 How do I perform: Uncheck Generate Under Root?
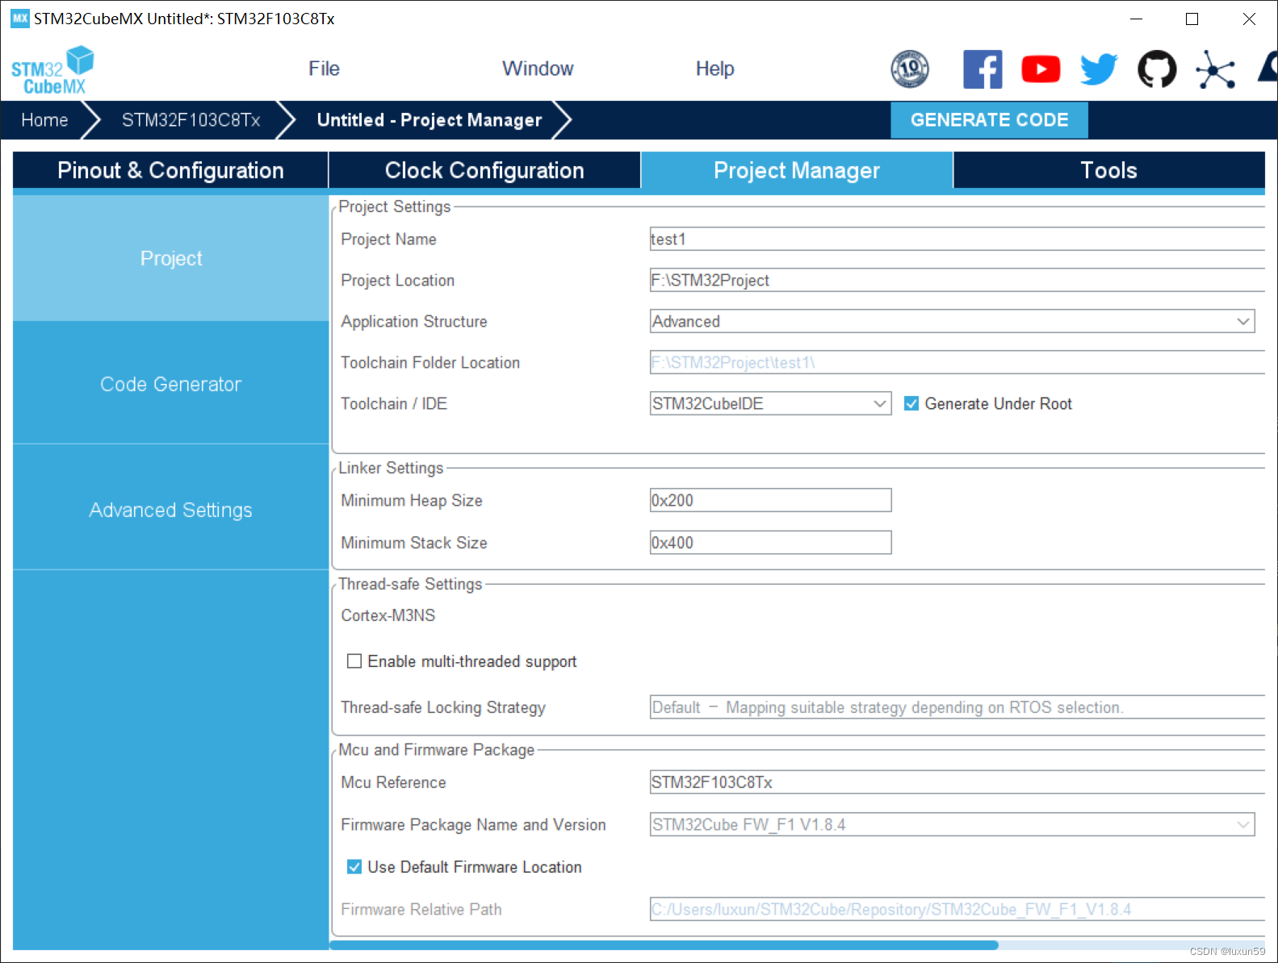[911, 403]
